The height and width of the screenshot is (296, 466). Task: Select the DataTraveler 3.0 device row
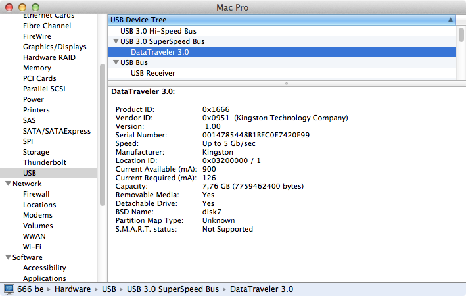coord(282,52)
